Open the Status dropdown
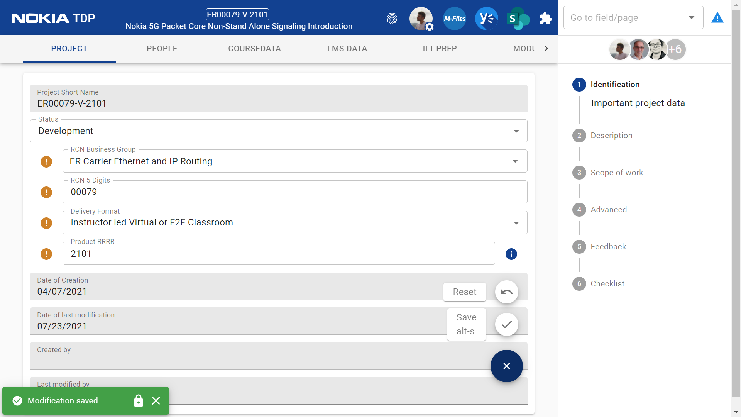The width and height of the screenshot is (741, 417). pos(279,131)
